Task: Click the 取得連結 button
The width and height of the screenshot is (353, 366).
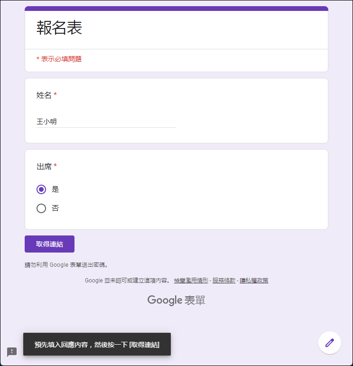Action: pos(49,244)
